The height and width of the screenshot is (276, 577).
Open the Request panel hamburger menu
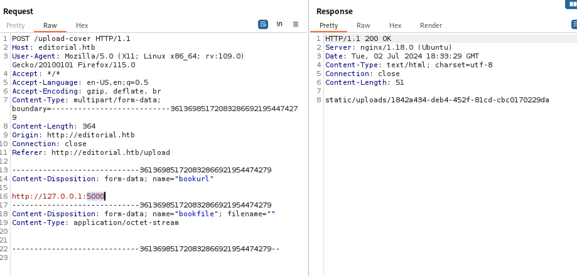click(295, 24)
